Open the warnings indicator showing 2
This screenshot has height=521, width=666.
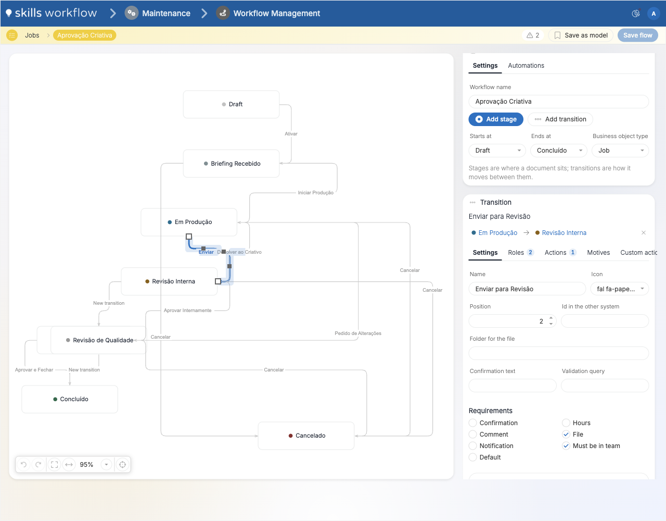(x=533, y=35)
